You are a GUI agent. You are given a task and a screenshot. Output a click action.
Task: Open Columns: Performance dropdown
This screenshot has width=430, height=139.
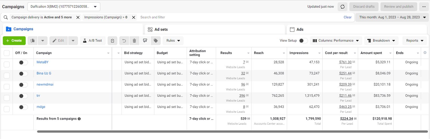coord(336,41)
